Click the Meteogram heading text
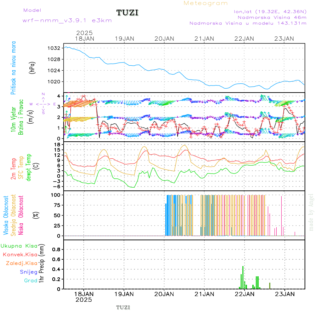This screenshot has height=318, width=318. pos(206,3)
